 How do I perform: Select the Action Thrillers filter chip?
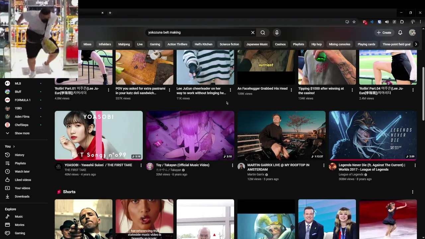point(177,44)
